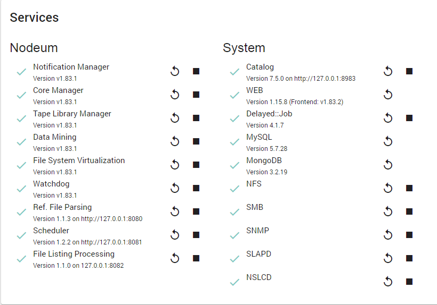
Task: Stop the Delayed::Job service
Action: (409, 118)
